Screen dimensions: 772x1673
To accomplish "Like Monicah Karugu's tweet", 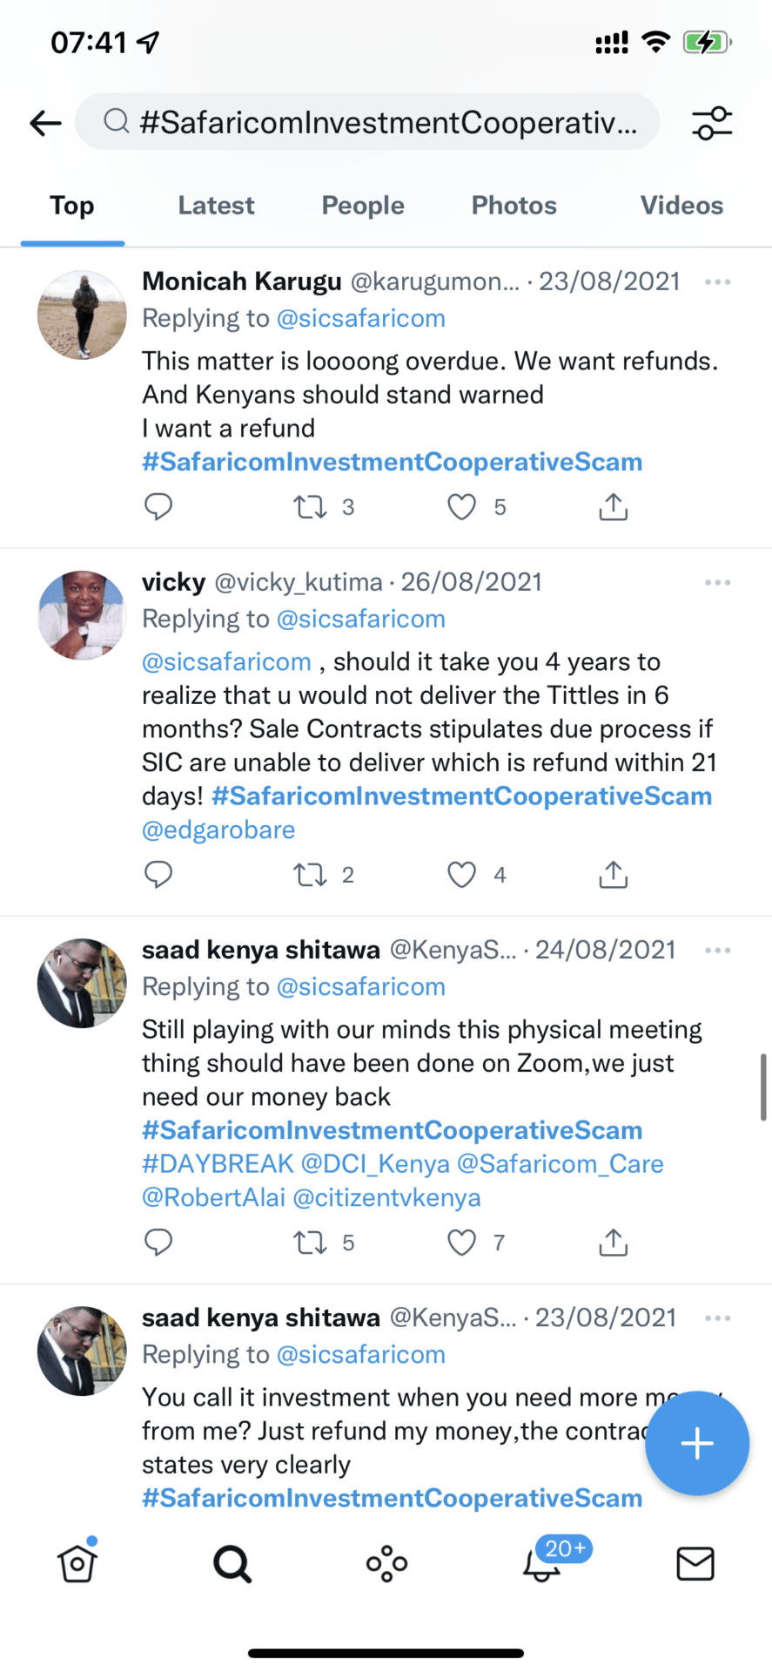I will [461, 506].
